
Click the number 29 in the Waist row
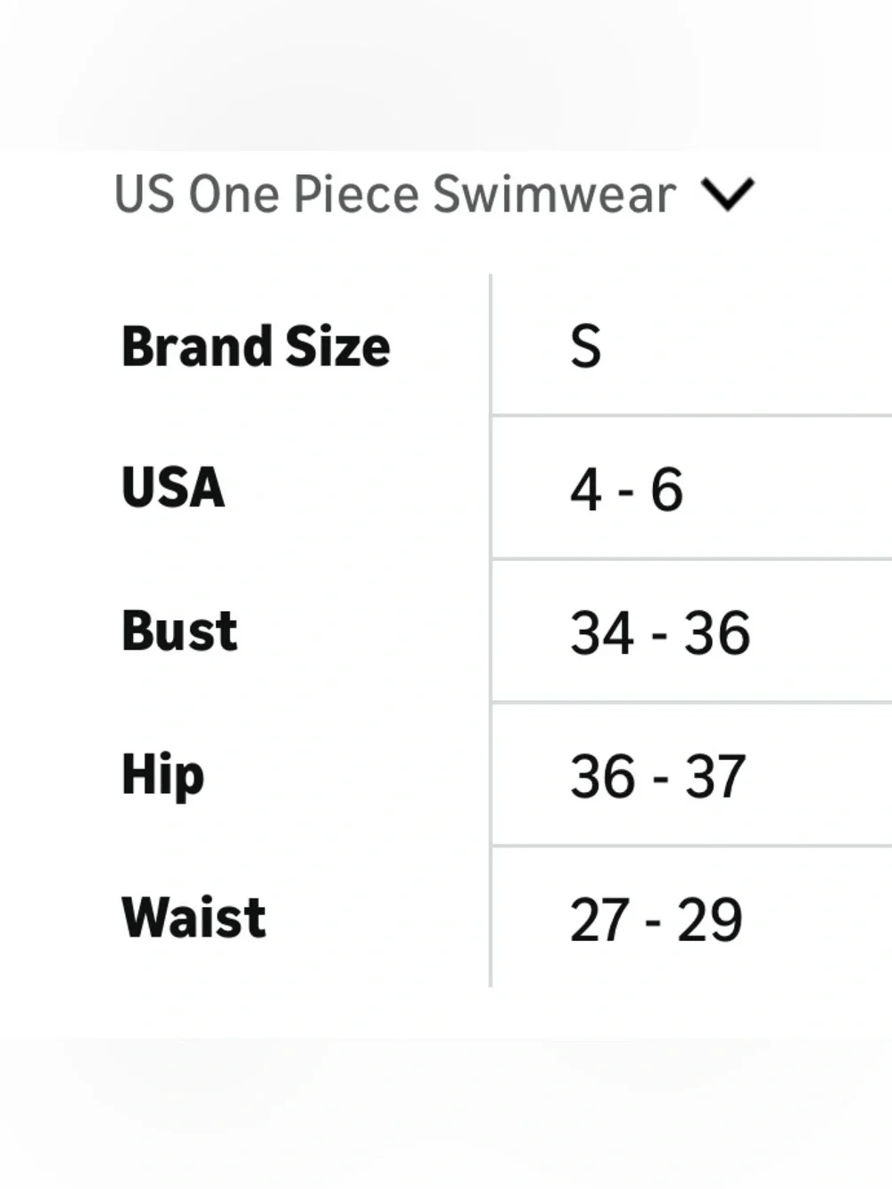coord(710,921)
